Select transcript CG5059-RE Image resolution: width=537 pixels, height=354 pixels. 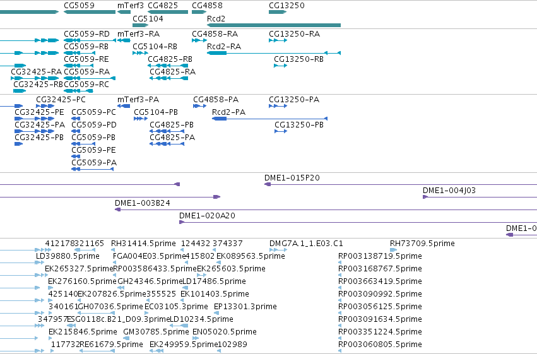click(78, 66)
